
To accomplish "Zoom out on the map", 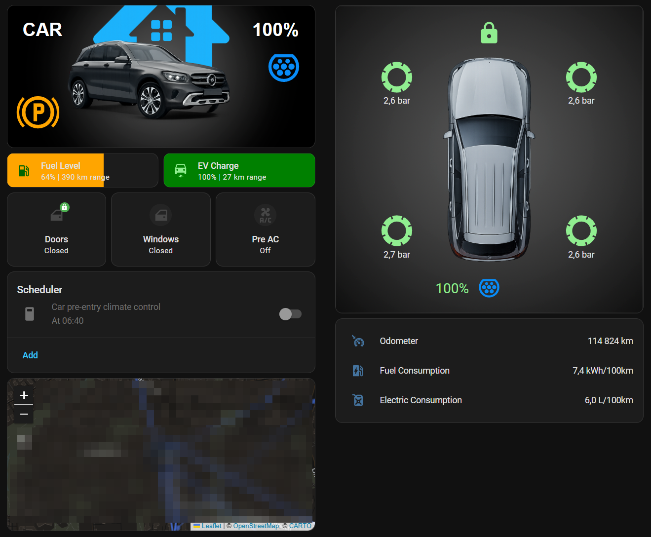I will pos(24,414).
